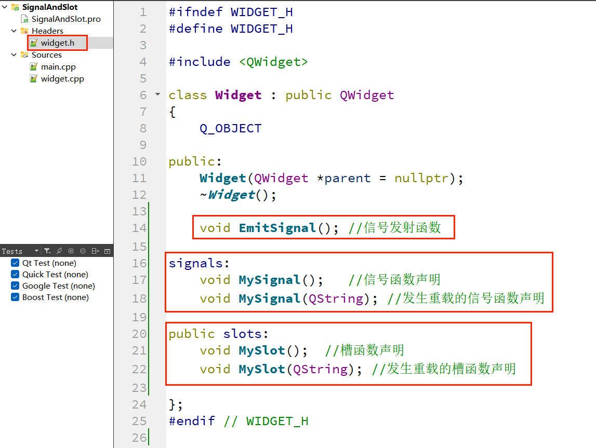This screenshot has width=596, height=448.
Task: Click the widget.h file icon
Action: pos(34,43)
